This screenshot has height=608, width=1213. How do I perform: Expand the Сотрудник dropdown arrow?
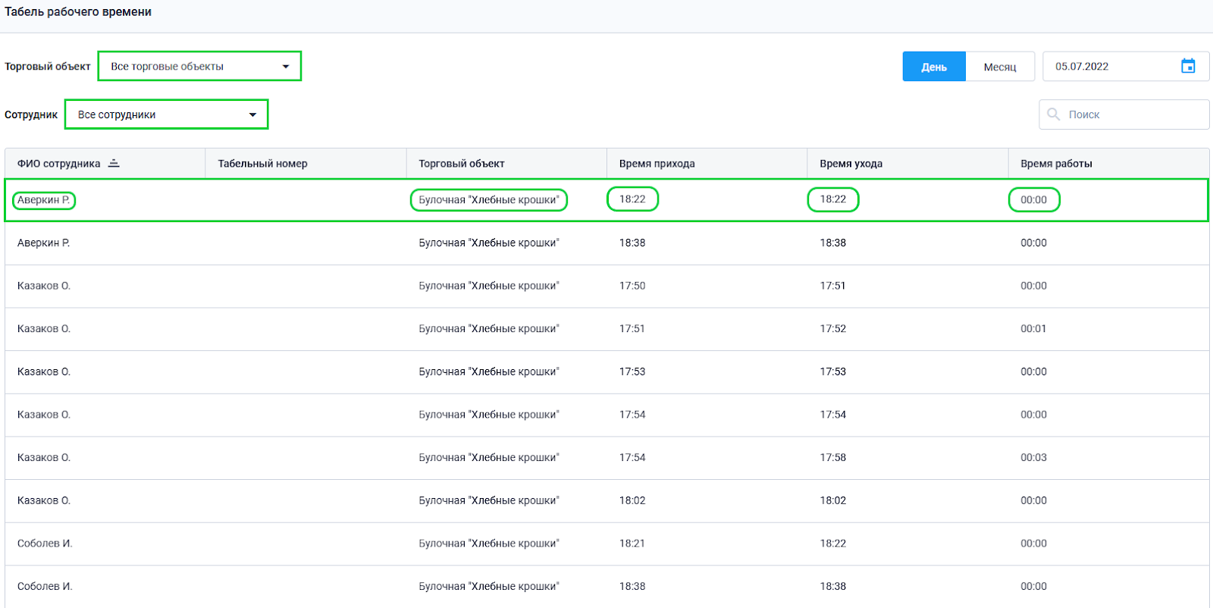pos(252,115)
